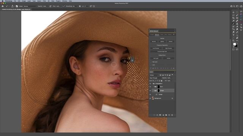Select the Crop tool

tap(234, 18)
